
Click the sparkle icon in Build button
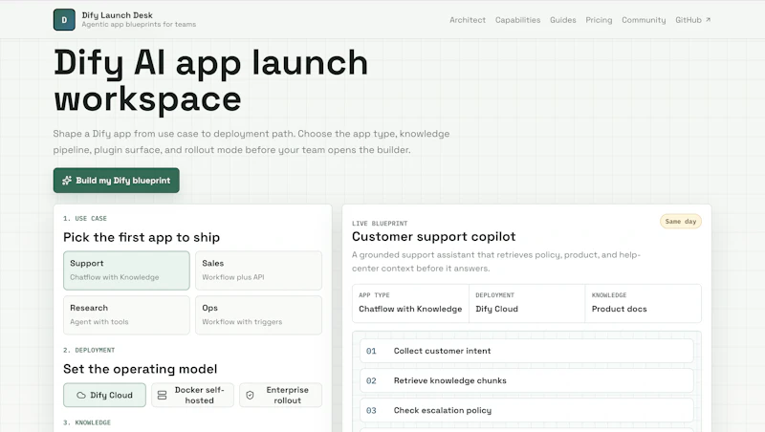click(67, 181)
